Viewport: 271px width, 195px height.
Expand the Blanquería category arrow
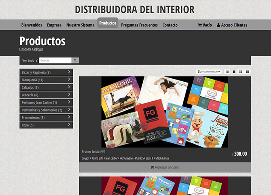coord(69,80)
